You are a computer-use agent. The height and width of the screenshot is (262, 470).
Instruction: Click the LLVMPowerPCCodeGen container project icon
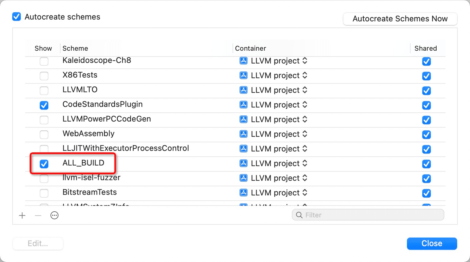[244, 119]
